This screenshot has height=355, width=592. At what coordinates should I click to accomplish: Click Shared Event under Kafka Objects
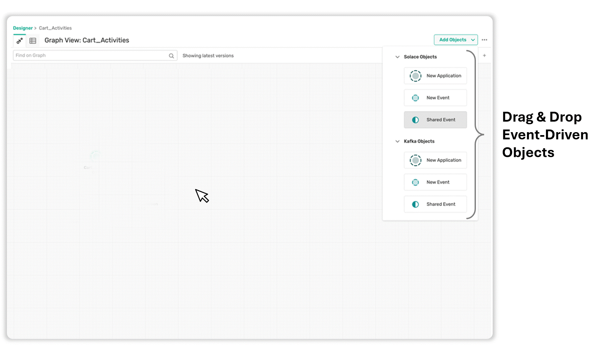[x=435, y=204]
